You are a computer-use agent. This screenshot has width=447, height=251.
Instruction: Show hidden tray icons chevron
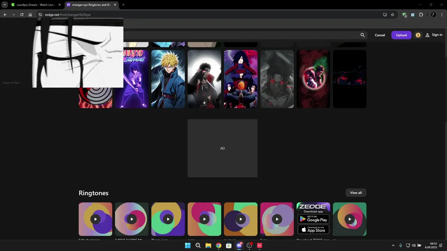coord(393,245)
